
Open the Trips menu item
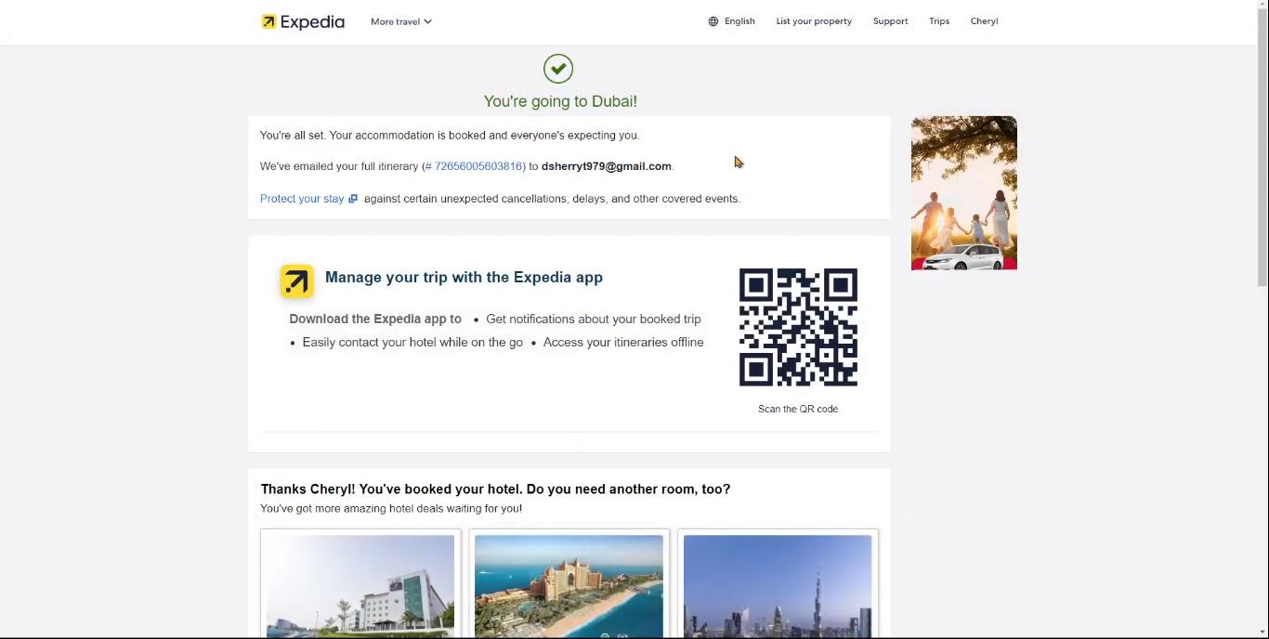point(939,21)
